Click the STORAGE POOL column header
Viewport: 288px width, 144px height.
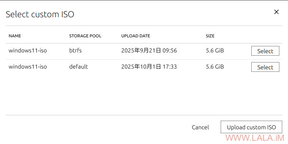[x=85, y=36]
